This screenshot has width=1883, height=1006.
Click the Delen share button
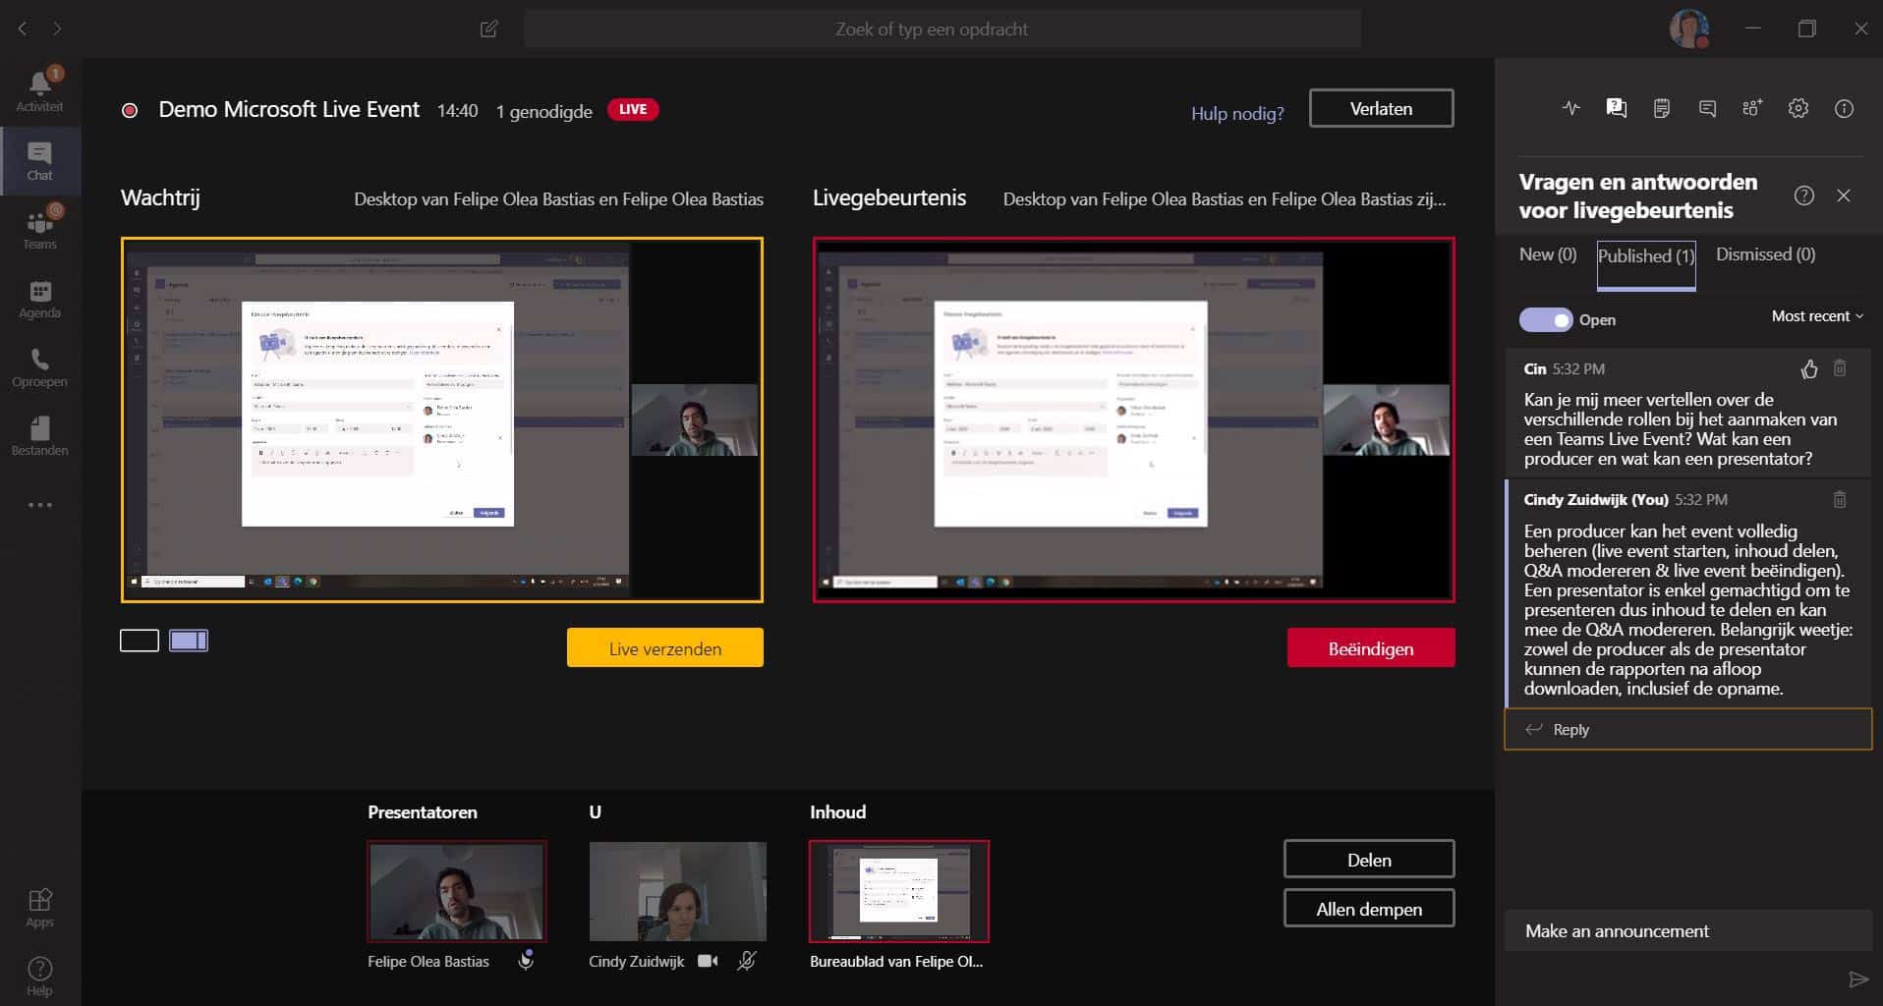tap(1369, 860)
